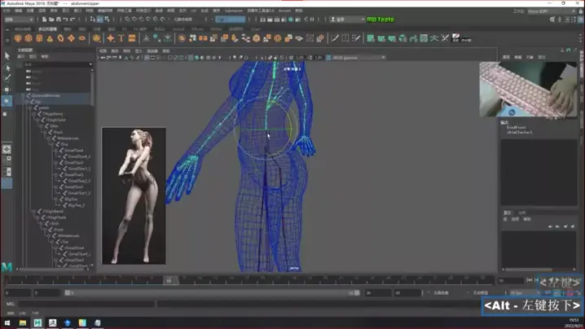Click the highlighted move tool in toolbox
This screenshot has height=329, width=585.
coord(7,101)
